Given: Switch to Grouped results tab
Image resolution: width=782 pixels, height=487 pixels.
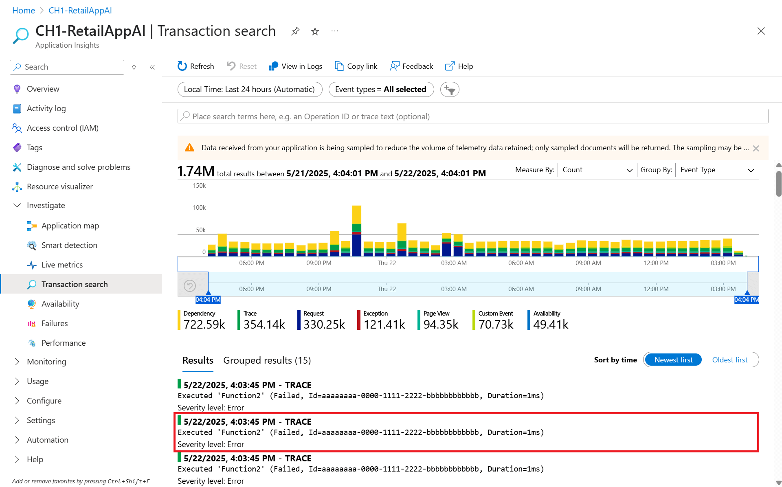Looking at the screenshot, I should point(267,360).
